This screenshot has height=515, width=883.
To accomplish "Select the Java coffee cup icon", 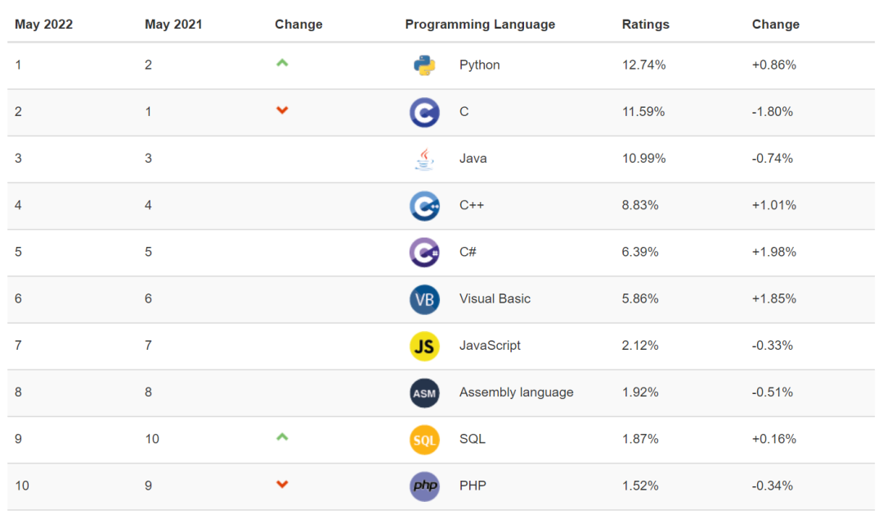I will click(424, 159).
